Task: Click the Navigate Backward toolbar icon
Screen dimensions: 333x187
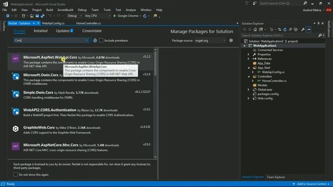Action: (8, 16)
